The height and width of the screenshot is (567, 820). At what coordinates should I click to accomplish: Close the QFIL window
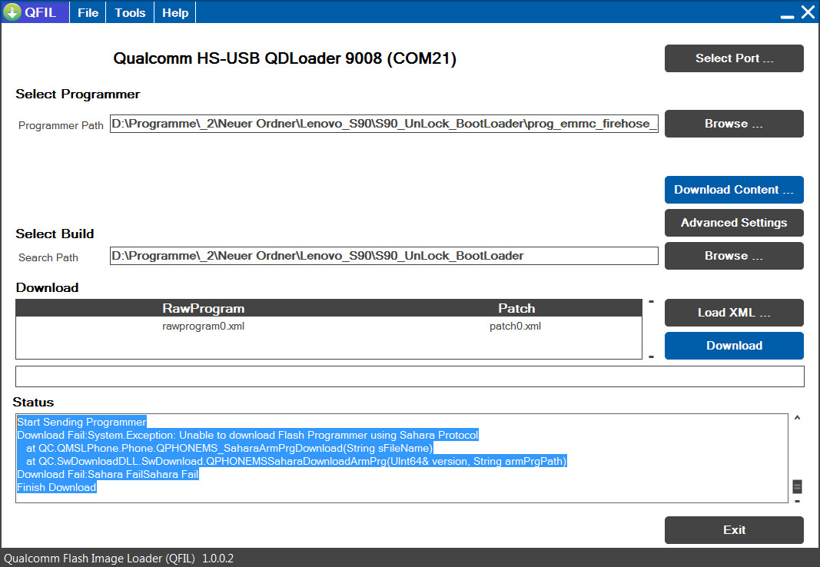pos(807,12)
